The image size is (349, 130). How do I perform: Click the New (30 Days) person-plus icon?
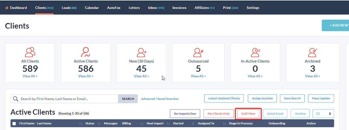(141, 52)
